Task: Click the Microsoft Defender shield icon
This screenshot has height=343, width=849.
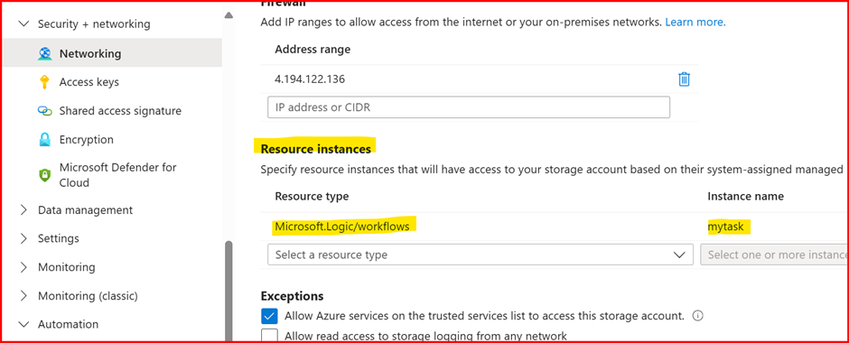Action: 45,175
